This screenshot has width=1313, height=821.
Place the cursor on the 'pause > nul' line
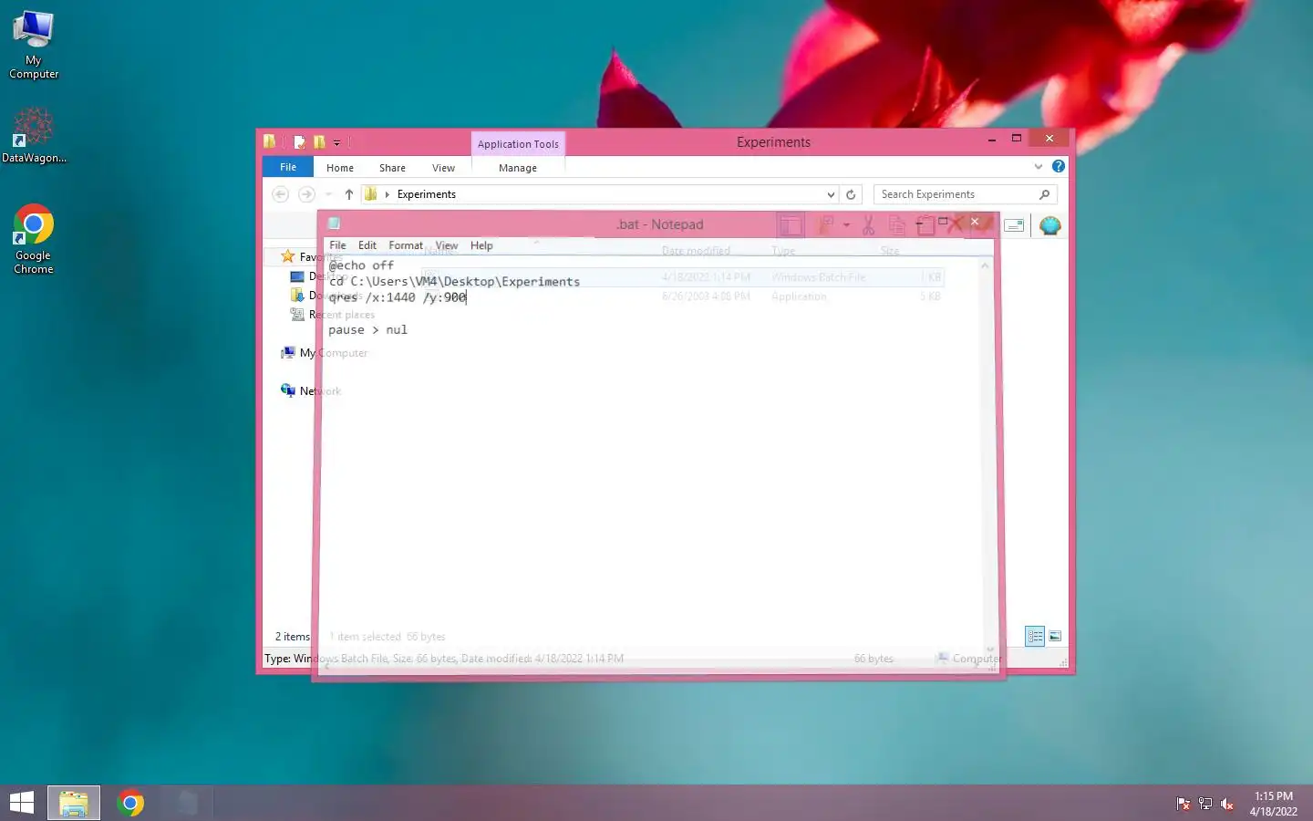(x=367, y=330)
